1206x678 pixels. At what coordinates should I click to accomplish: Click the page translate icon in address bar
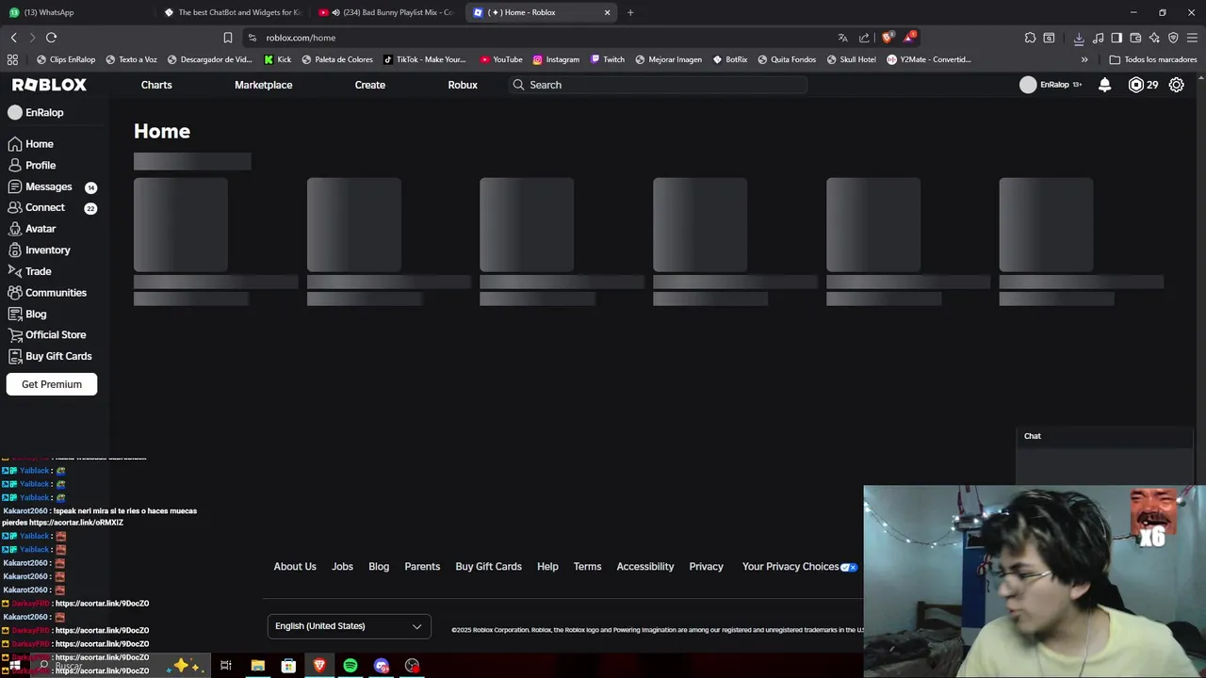[842, 38]
